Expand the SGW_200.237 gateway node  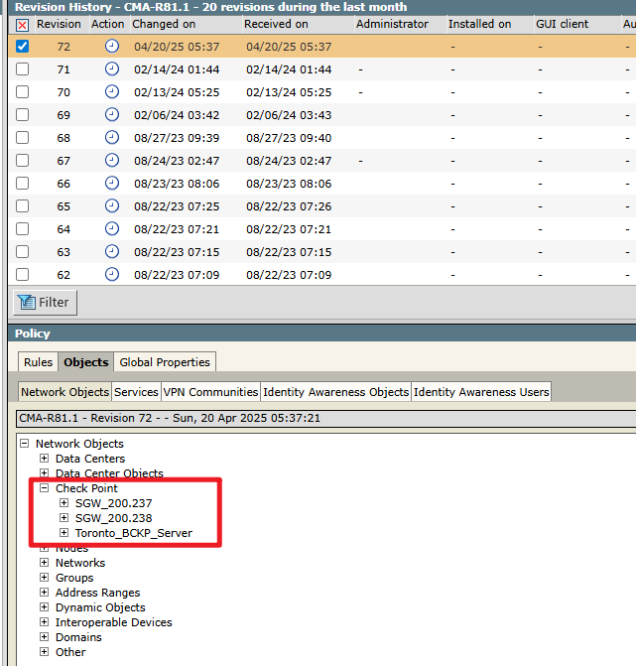pyautogui.click(x=64, y=503)
